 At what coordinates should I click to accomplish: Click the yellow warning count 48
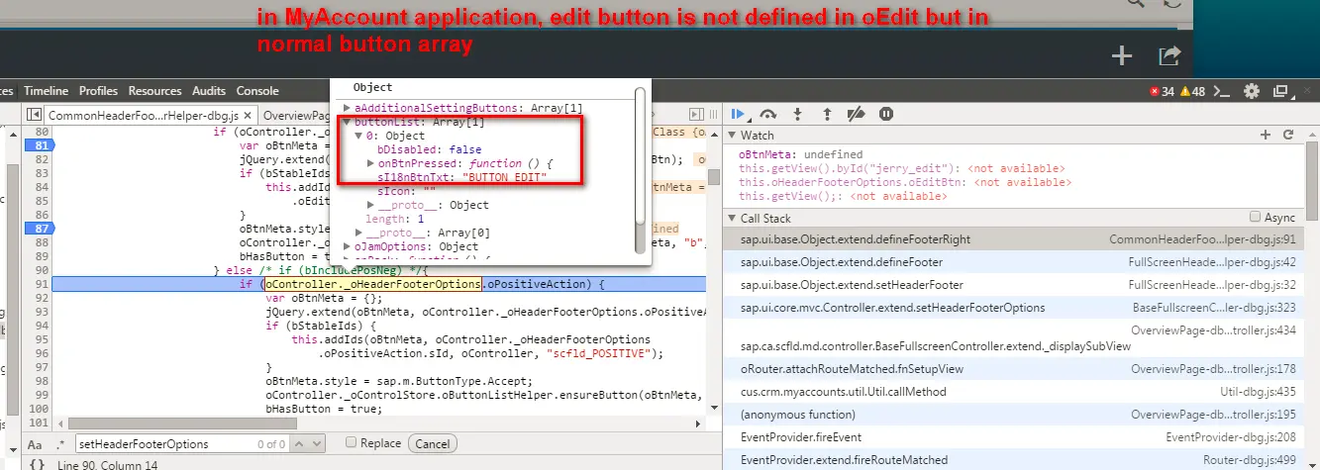click(x=1191, y=91)
